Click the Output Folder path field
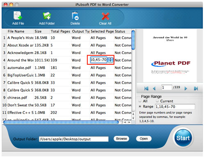The width and height of the screenshot is (205, 159). click(x=74, y=139)
